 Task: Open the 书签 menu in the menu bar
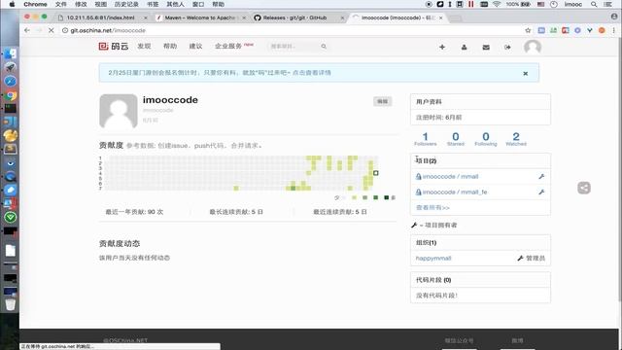point(153,4)
